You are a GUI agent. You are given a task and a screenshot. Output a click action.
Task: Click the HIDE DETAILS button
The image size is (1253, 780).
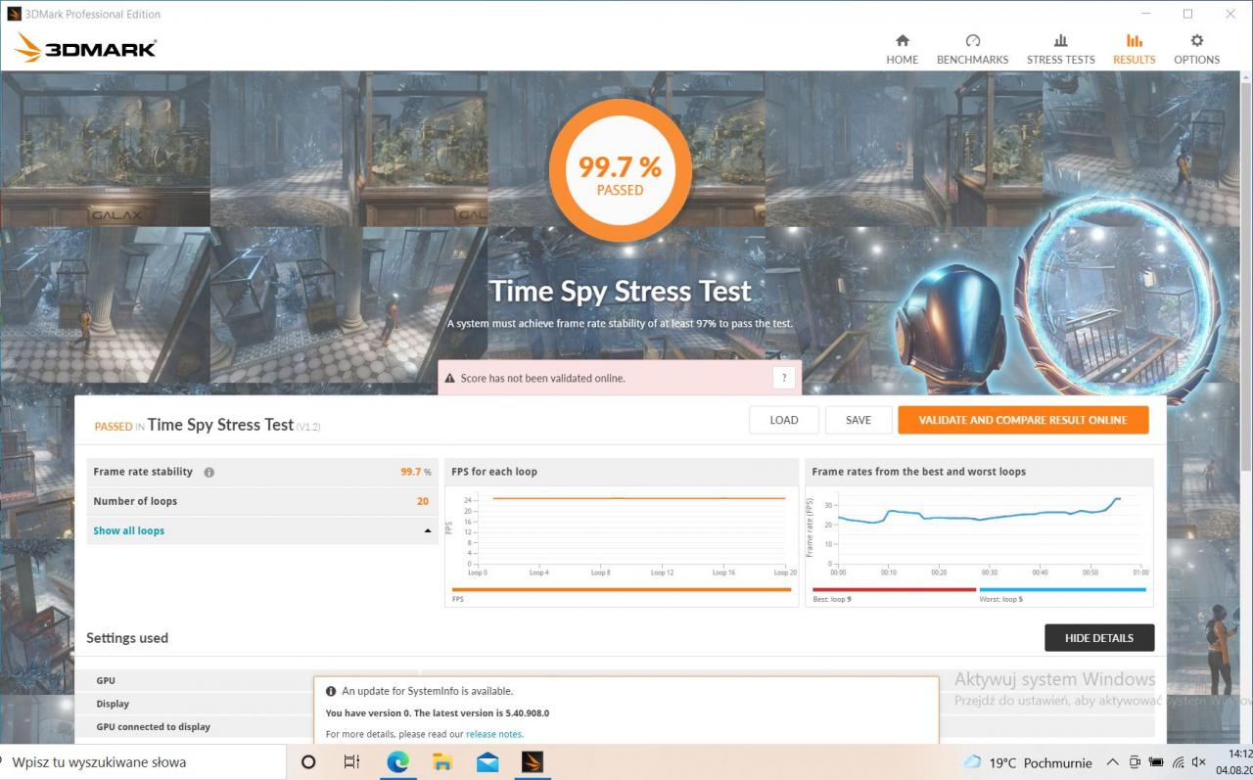click(1099, 638)
